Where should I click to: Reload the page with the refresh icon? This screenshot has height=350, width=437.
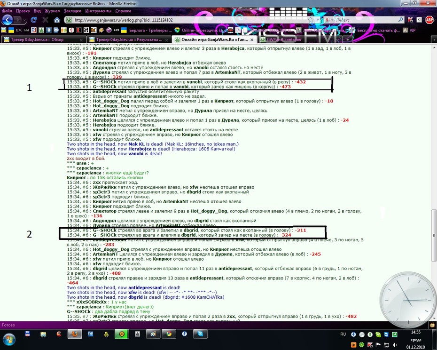34,20
